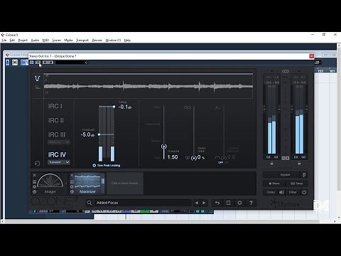Click the plugin toolbar read automation button

click(x=45, y=63)
